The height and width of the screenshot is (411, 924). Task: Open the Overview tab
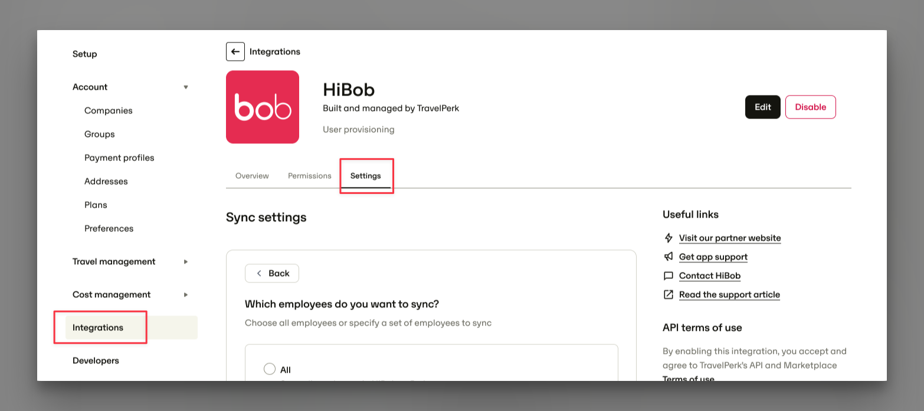252,176
